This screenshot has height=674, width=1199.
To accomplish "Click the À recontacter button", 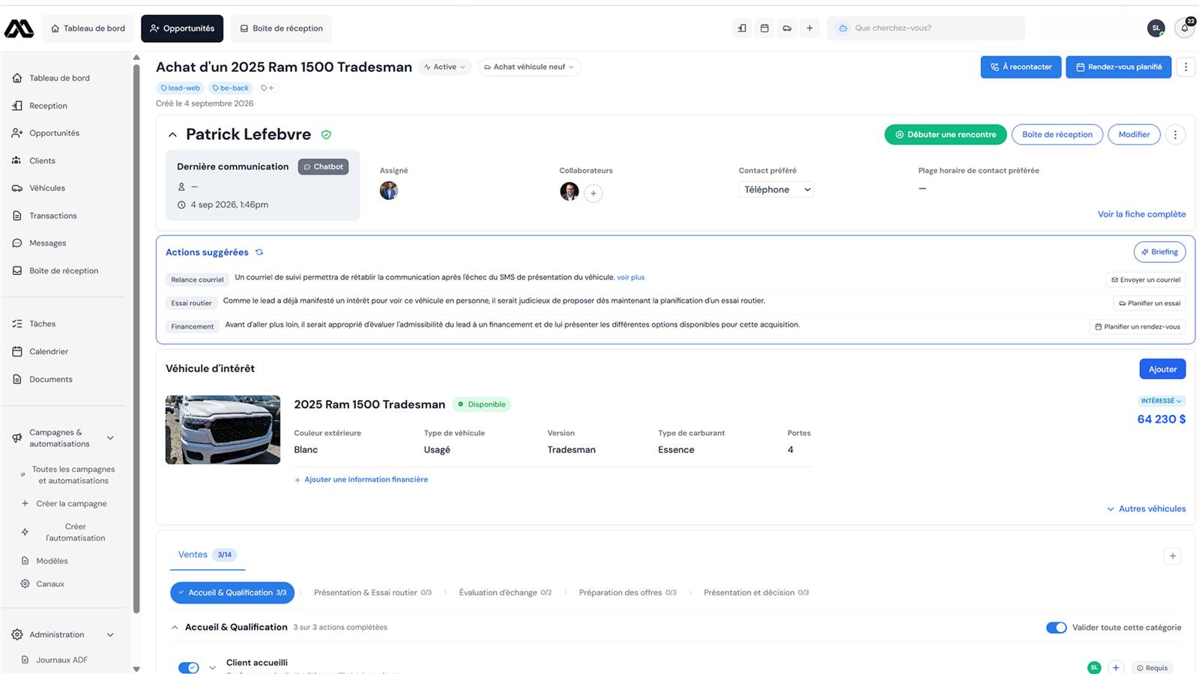I will coord(1021,67).
